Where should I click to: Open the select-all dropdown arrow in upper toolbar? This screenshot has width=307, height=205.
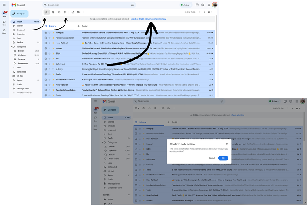point(48,12)
